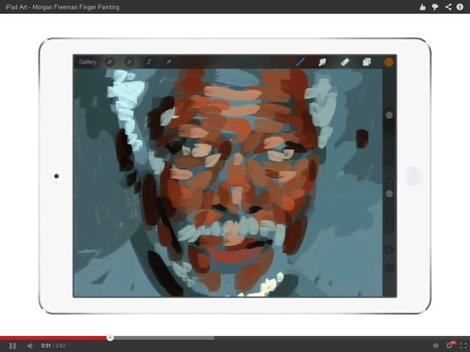470x352 pixels.
Task: Select the Procreate Smudge tool
Action: 322,62
